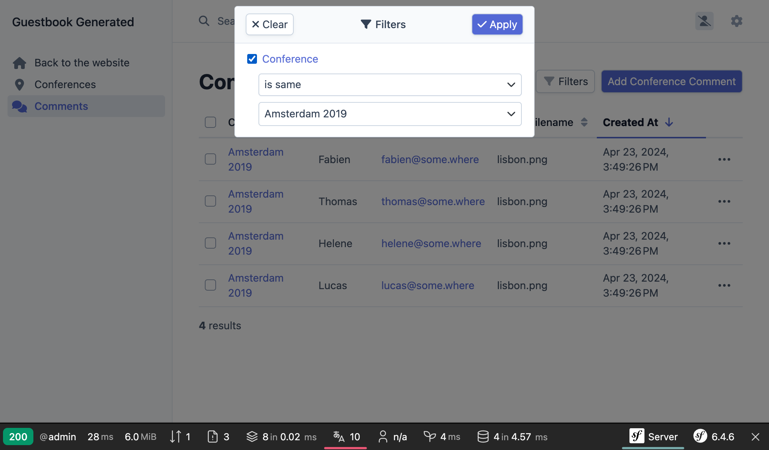
Task: Click the 200 status code badge
Action: click(x=18, y=436)
